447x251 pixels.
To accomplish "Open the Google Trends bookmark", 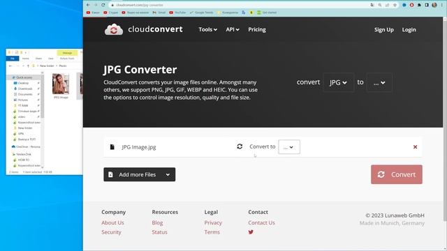I will click(x=201, y=13).
